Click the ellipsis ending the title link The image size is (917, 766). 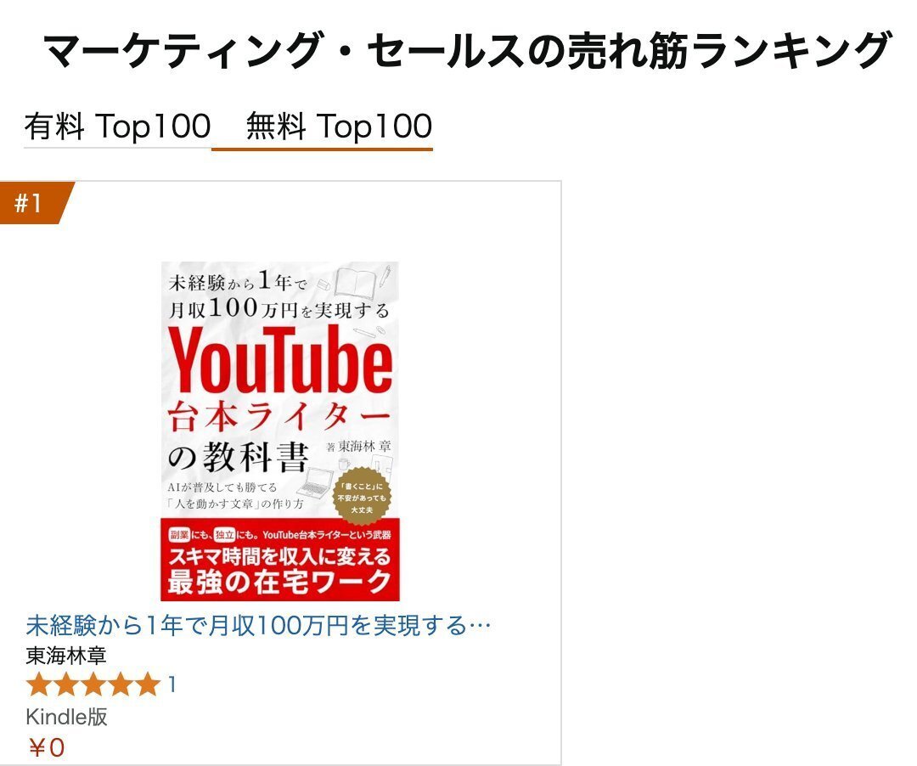(x=480, y=626)
